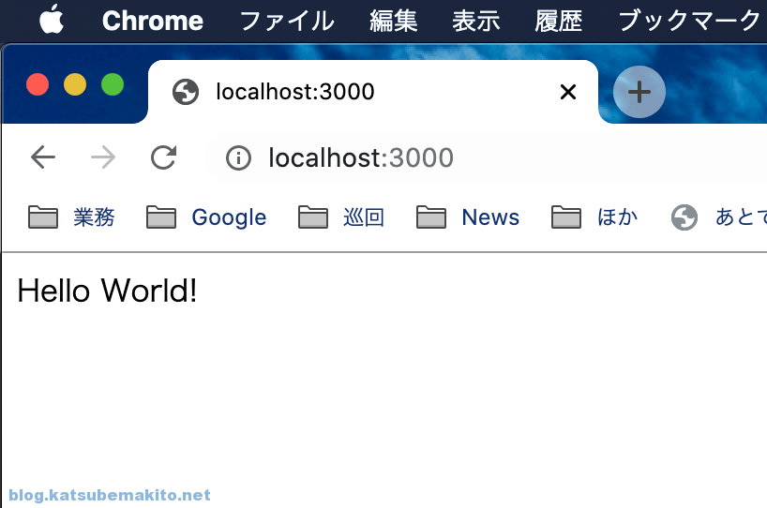
Task: Open the あとで bookmark with globe icon
Action: [x=718, y=217]
